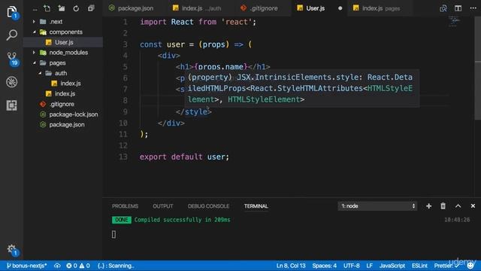481x271 pixels.
Task: Click the cloud sync icon in status bar
Action: point(57,266)
